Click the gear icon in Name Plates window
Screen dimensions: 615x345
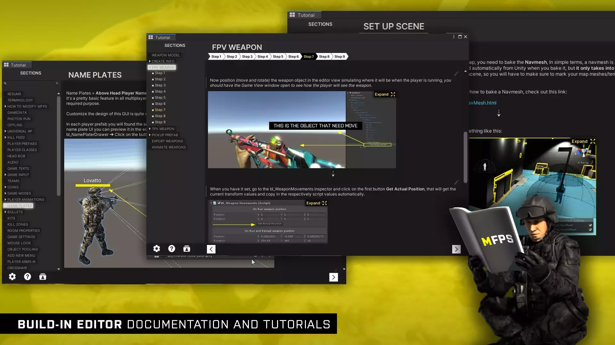click(x=12, y=277)
